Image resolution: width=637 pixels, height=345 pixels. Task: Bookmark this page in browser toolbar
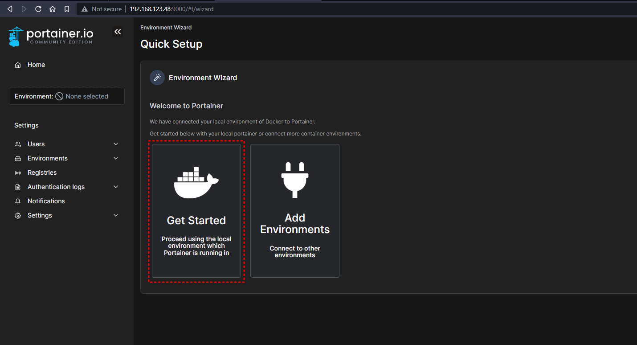coord(67,9)
